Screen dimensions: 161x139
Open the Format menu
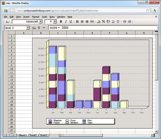point(35,17)
